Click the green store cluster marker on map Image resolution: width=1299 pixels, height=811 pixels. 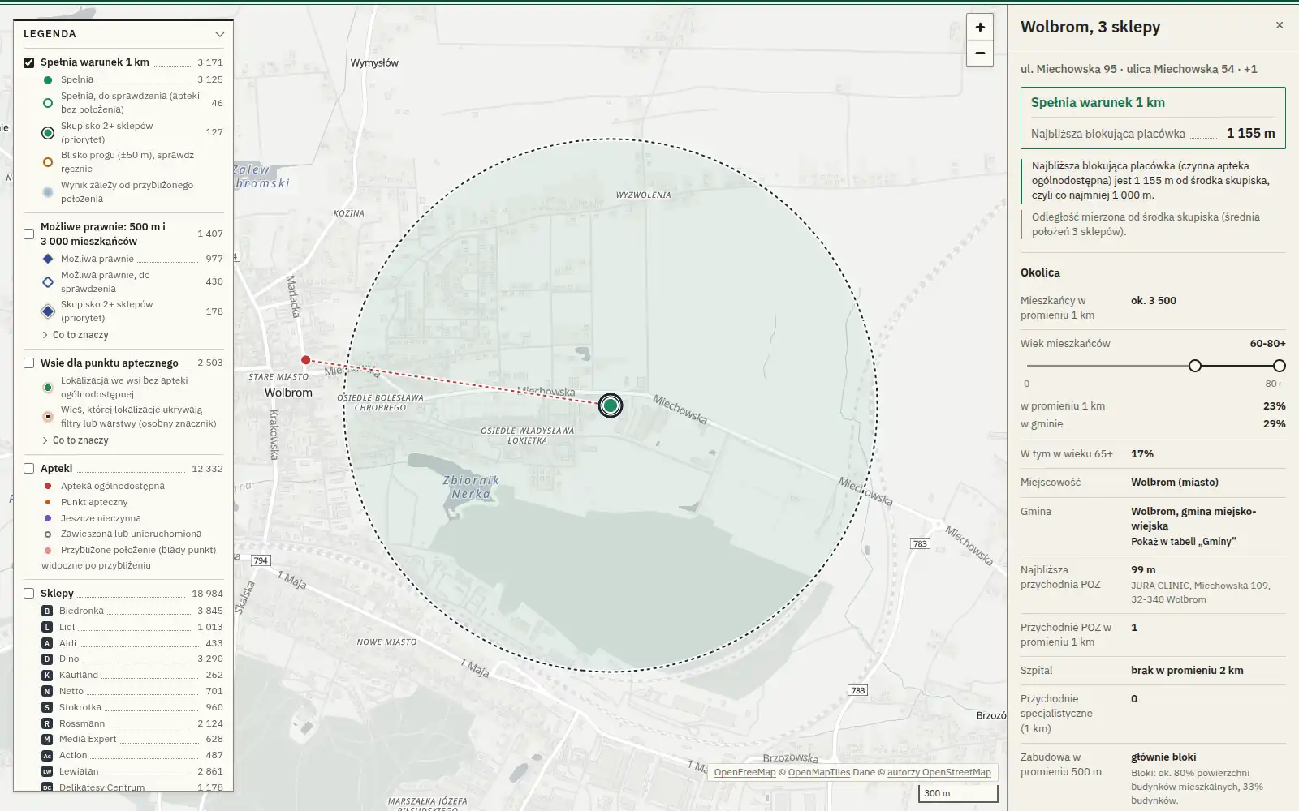(x=611, y=405)
